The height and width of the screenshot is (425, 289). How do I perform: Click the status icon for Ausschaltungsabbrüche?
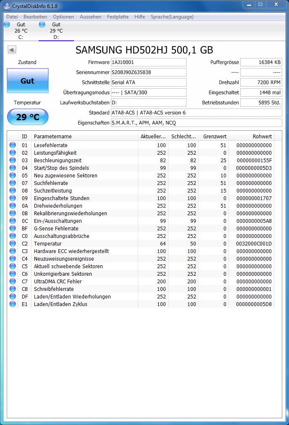13,236
